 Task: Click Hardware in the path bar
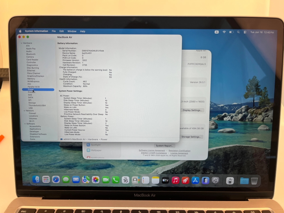click(93, 139)
